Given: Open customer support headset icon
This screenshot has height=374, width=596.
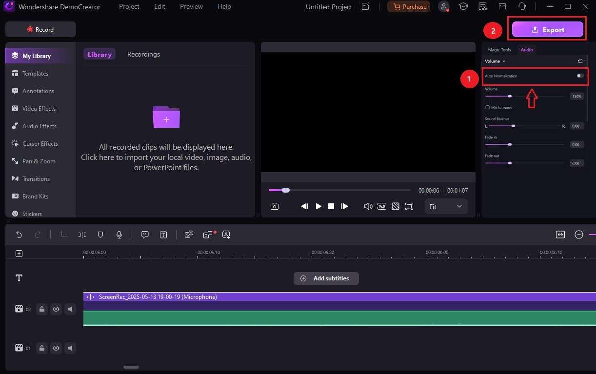Looking at the screenshot, I should (x=522, y=6).
